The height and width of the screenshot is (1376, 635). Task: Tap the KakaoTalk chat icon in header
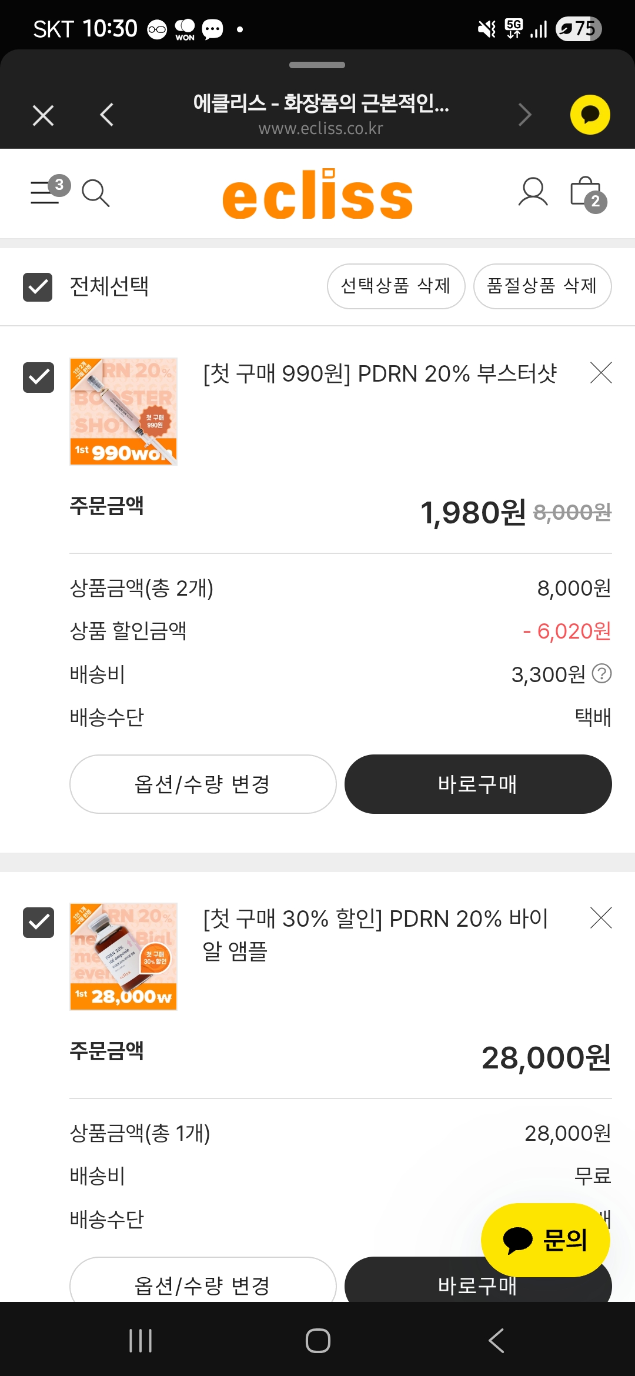590,115
